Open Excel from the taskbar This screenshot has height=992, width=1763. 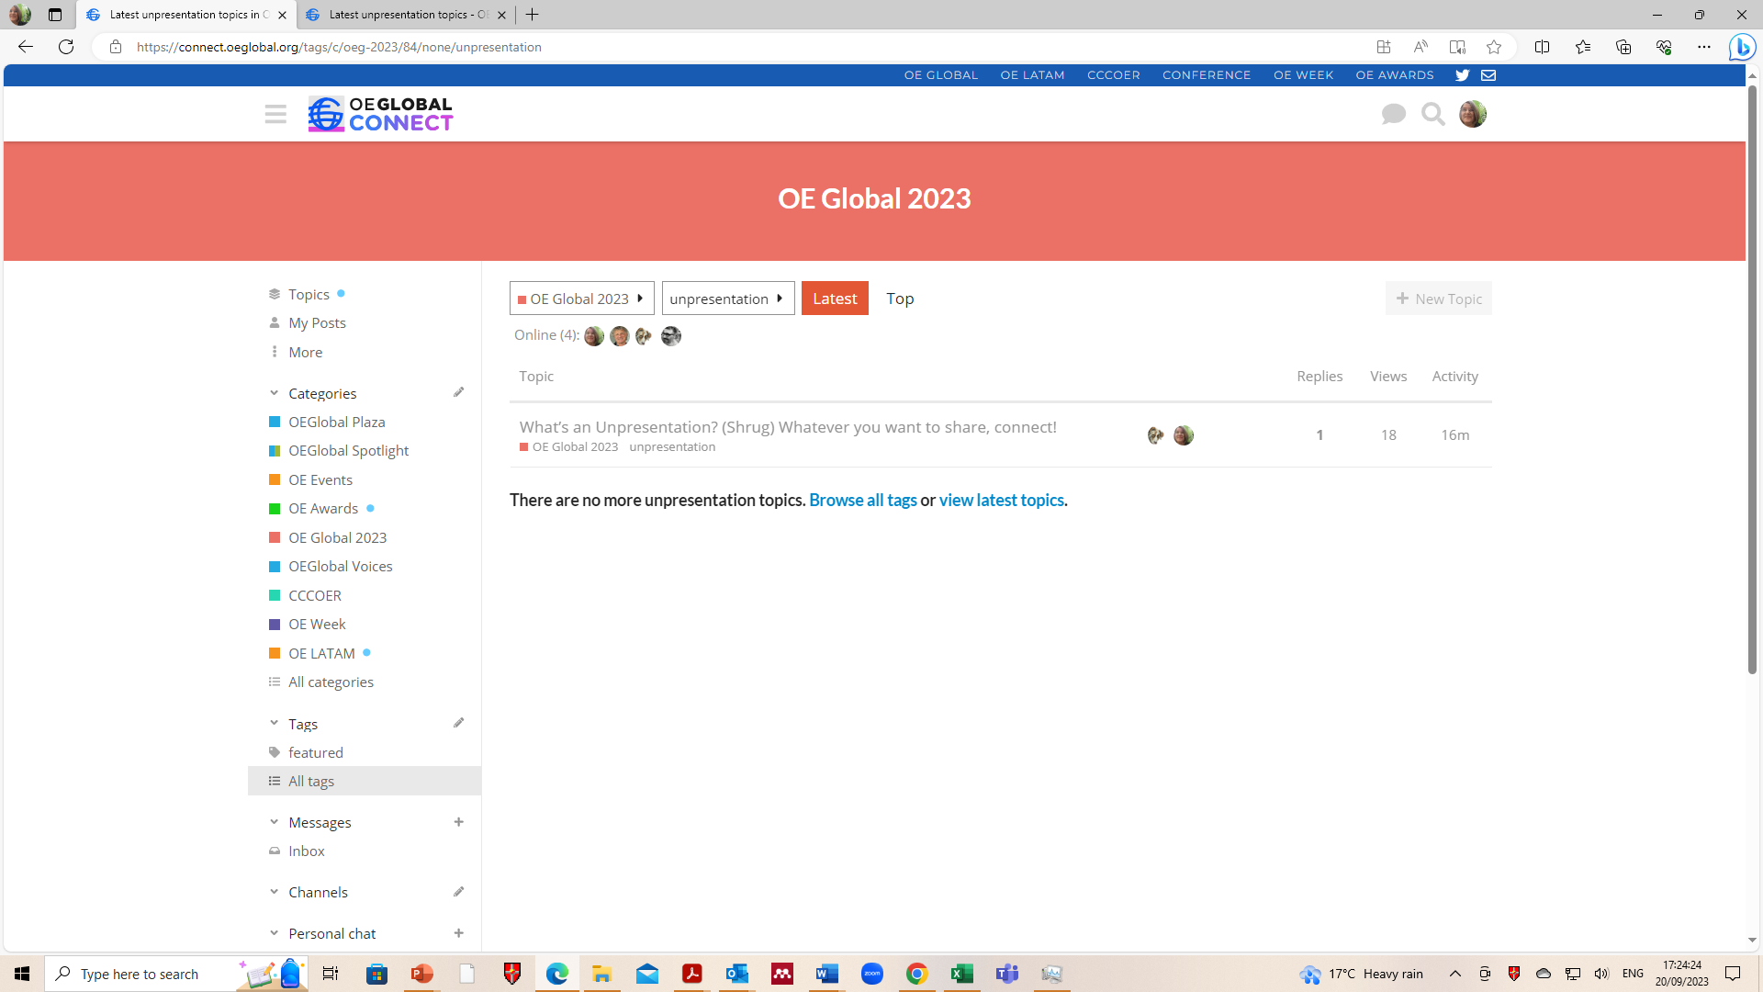(x=962, y=974)
